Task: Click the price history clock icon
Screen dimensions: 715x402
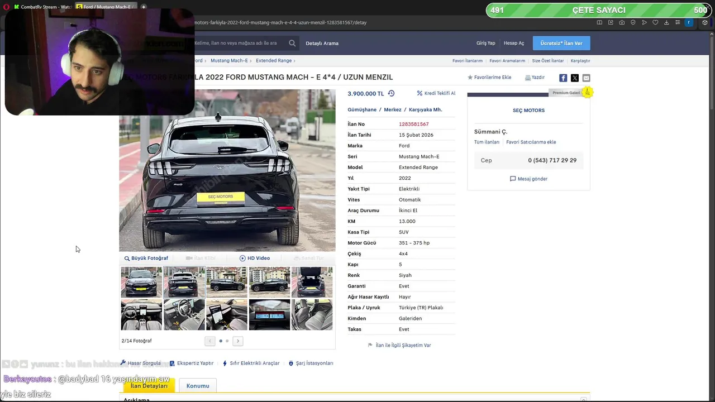Action: 391,93
